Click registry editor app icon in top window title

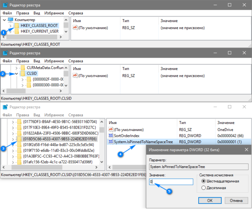pyautogui.click(x=5, y=5)
